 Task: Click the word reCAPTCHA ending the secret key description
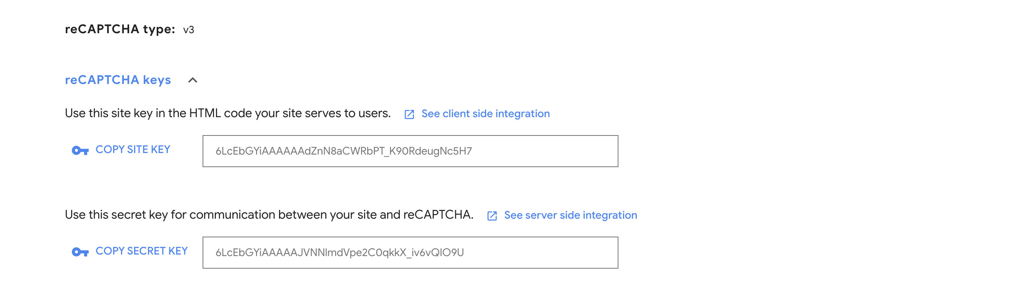tap(438, 215)
